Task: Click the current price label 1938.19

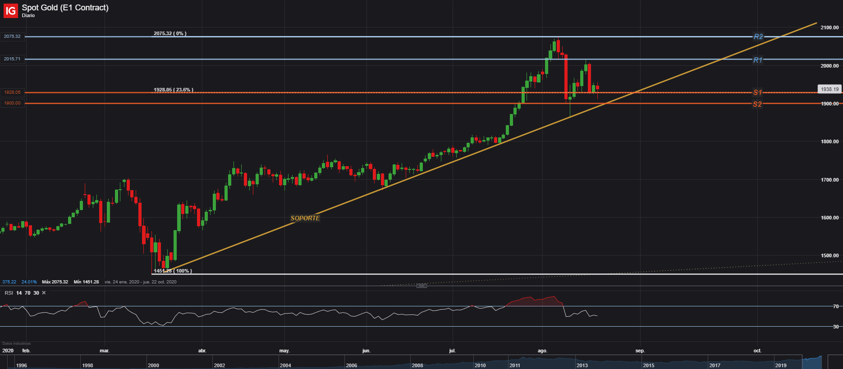Action: click(829, 89)
